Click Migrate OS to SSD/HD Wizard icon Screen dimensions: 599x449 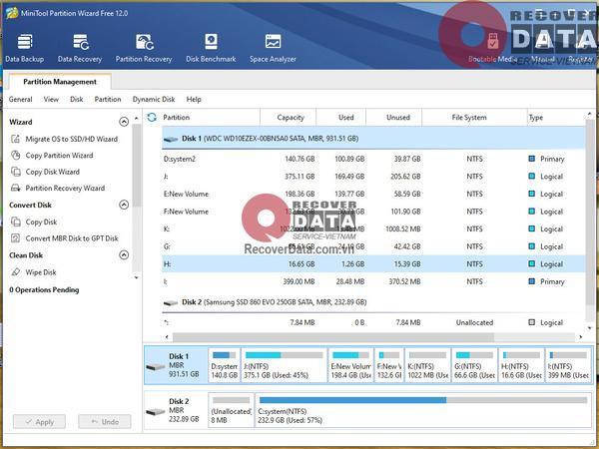click(15, 139)
